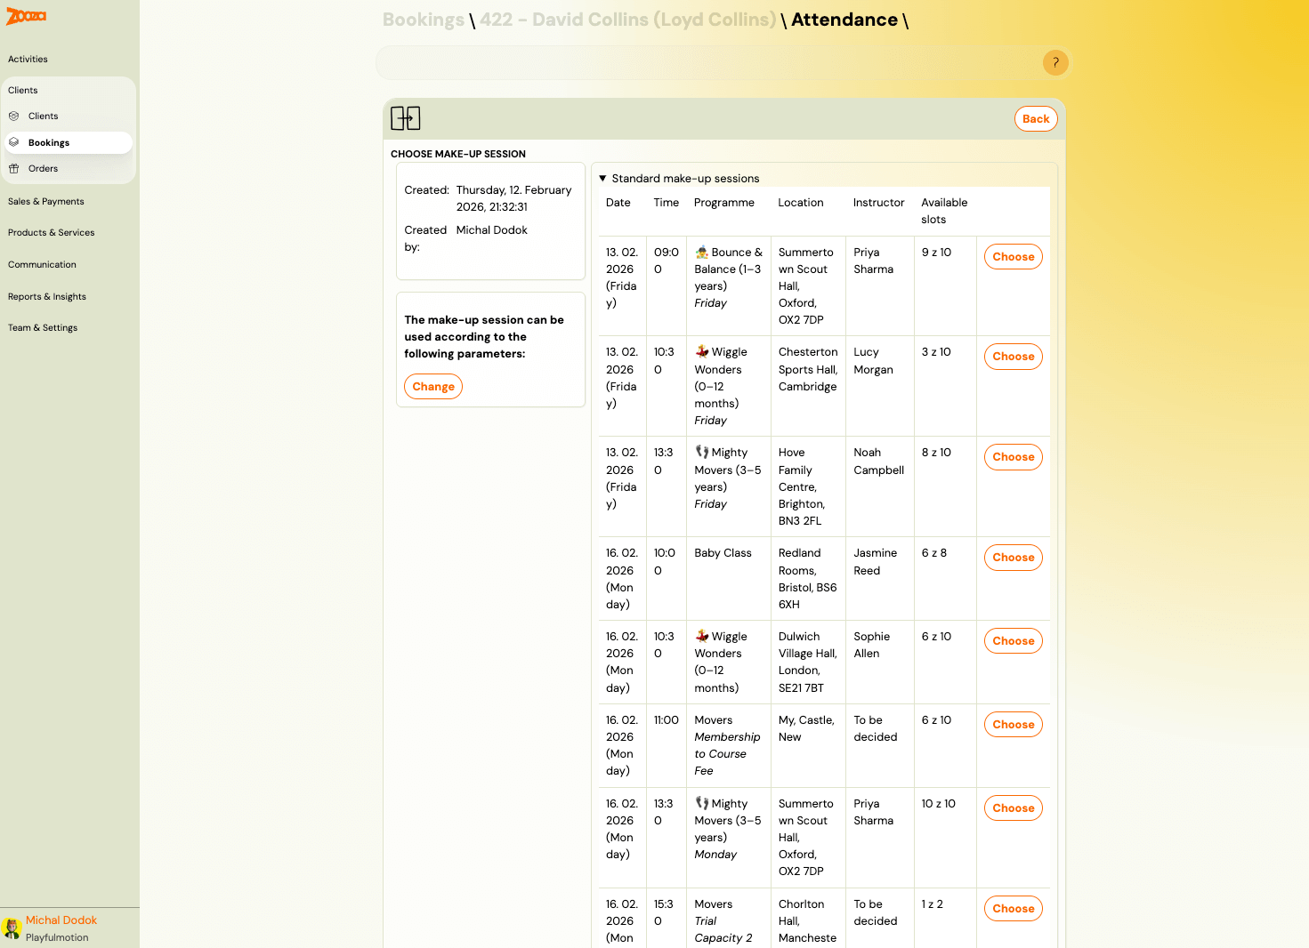The image size is (1309, 948).
Task: Open the Communication menu
Action: tap(42, 265)
